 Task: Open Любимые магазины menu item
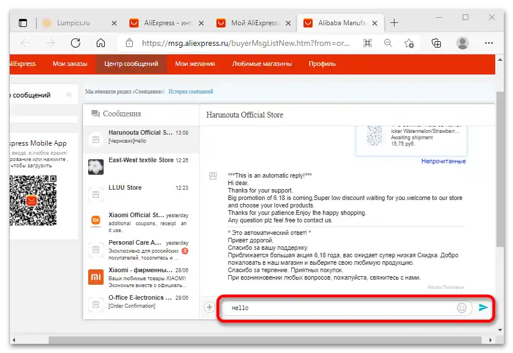[x=262, y=64]
